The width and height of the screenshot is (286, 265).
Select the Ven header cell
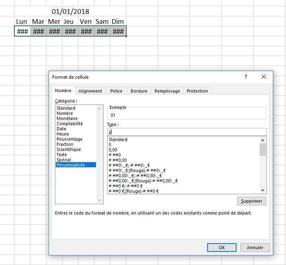click(x=86, y=21)
